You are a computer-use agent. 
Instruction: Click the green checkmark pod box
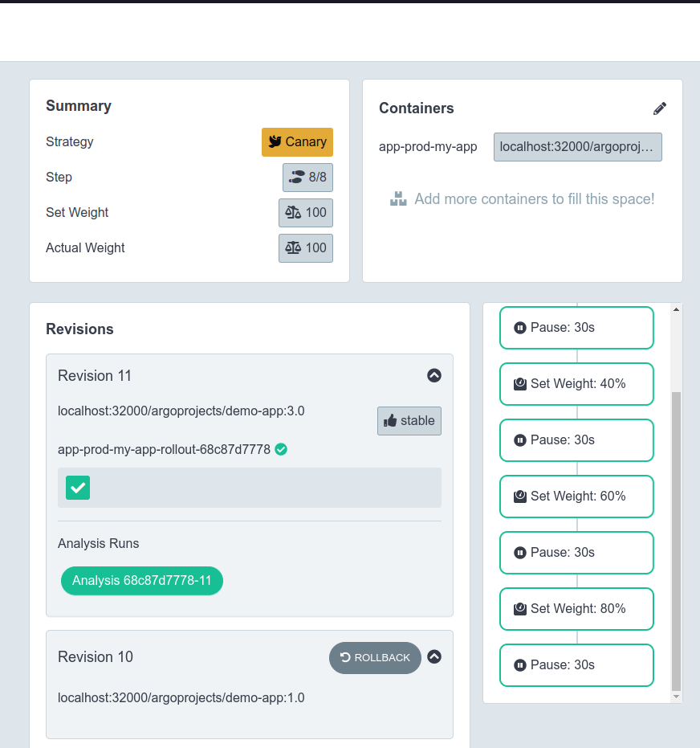[78, 488]
